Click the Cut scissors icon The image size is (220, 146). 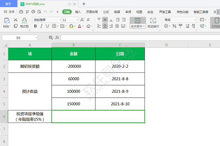(x=16, y=20)
